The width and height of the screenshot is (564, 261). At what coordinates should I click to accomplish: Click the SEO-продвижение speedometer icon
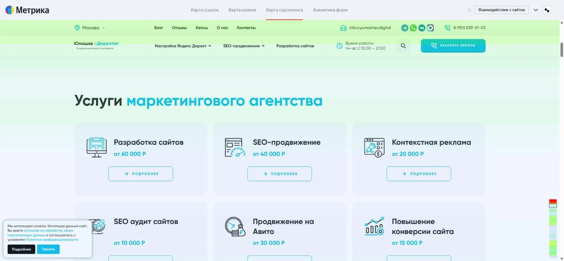[235, 147]
